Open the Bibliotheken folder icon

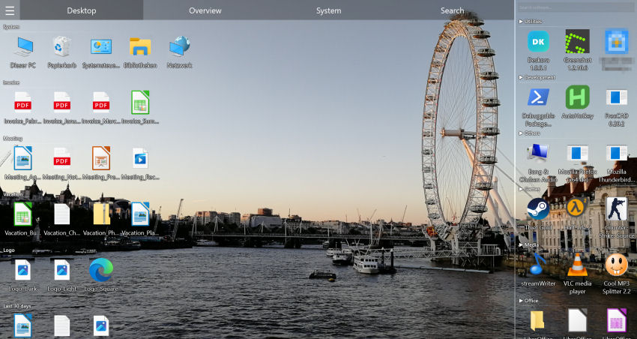(x=140, y=52)
